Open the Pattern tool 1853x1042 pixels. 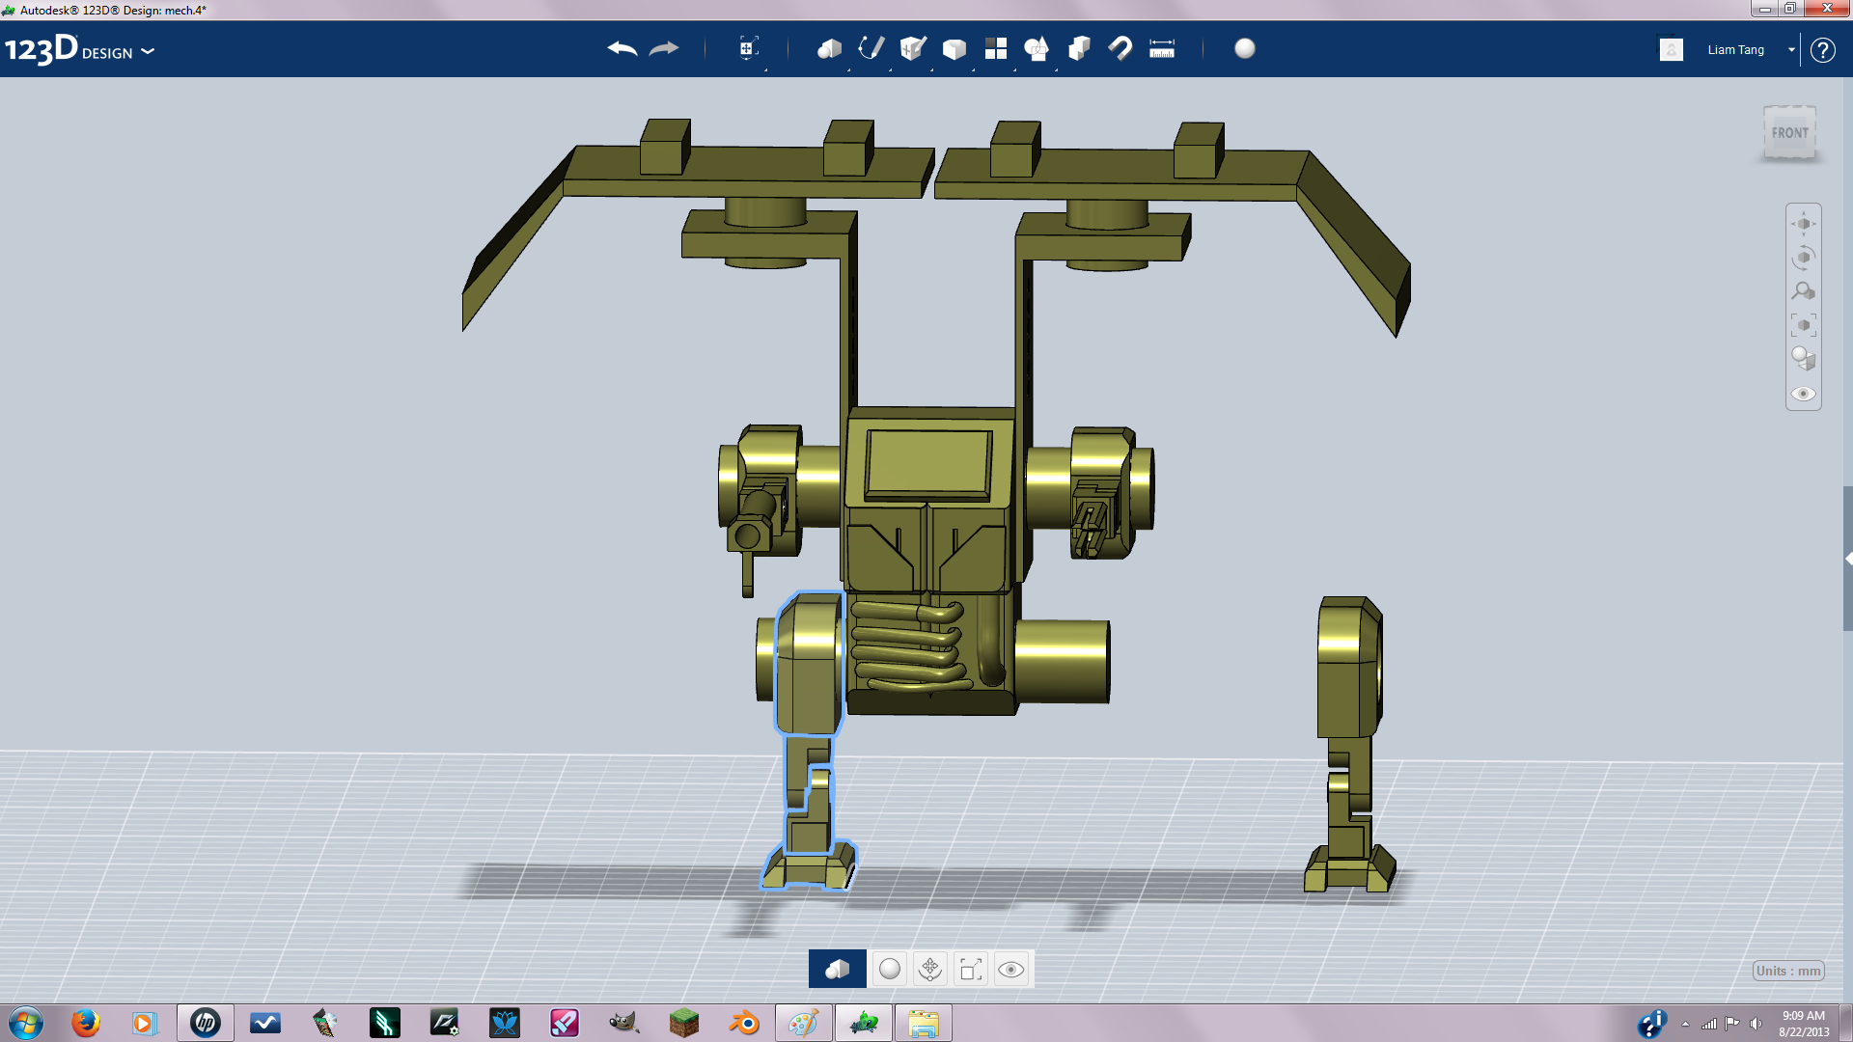pos(996,48)
